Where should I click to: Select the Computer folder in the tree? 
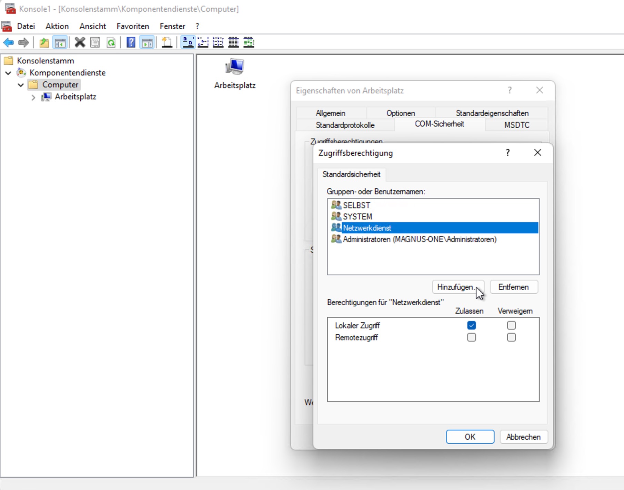point(54,85)
